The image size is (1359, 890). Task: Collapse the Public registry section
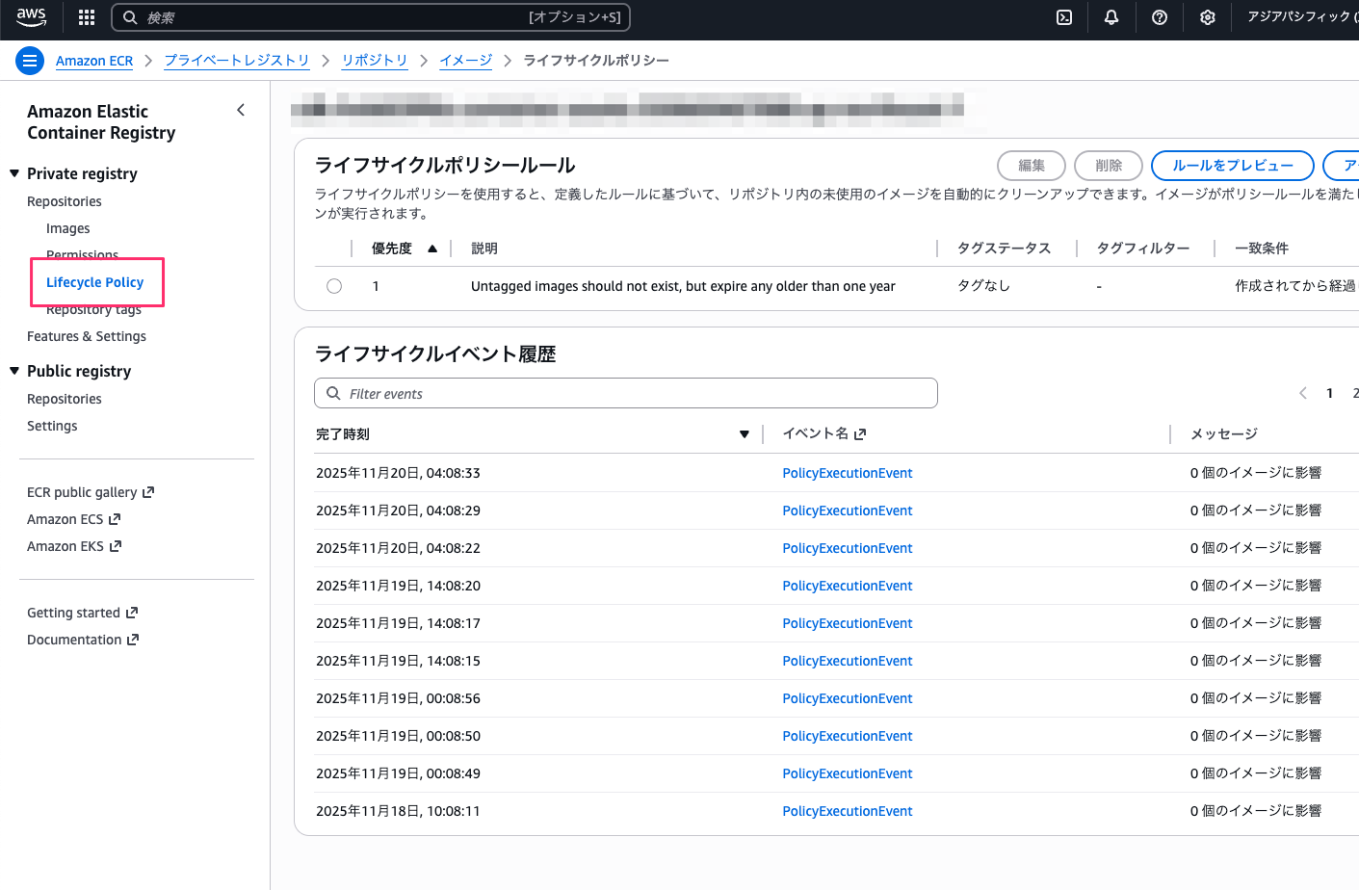pos(13,371)
